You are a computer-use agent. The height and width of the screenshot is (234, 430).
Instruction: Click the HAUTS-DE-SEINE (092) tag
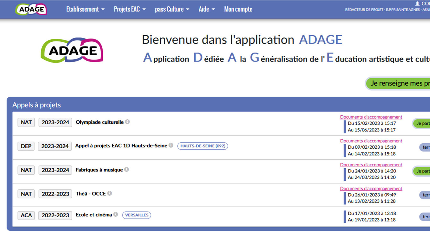[203, 146]
